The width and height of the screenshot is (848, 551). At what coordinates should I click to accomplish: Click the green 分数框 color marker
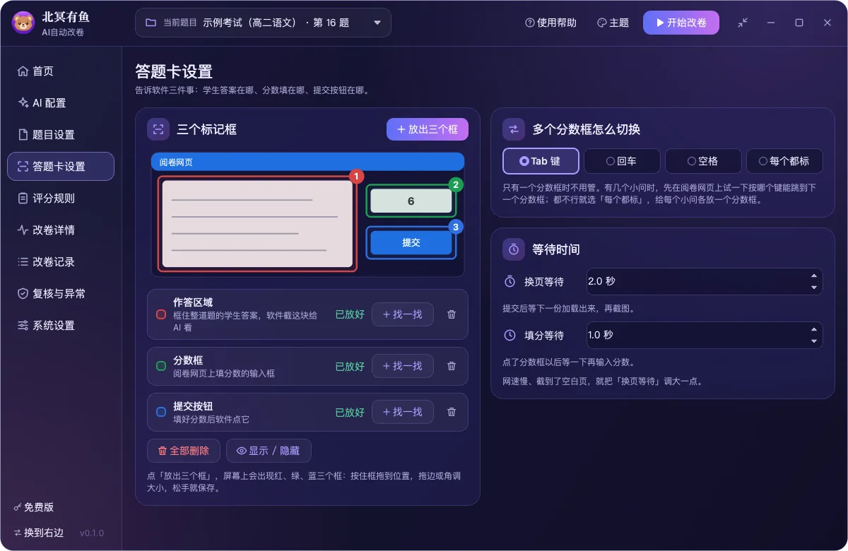(x=161, y=366)
